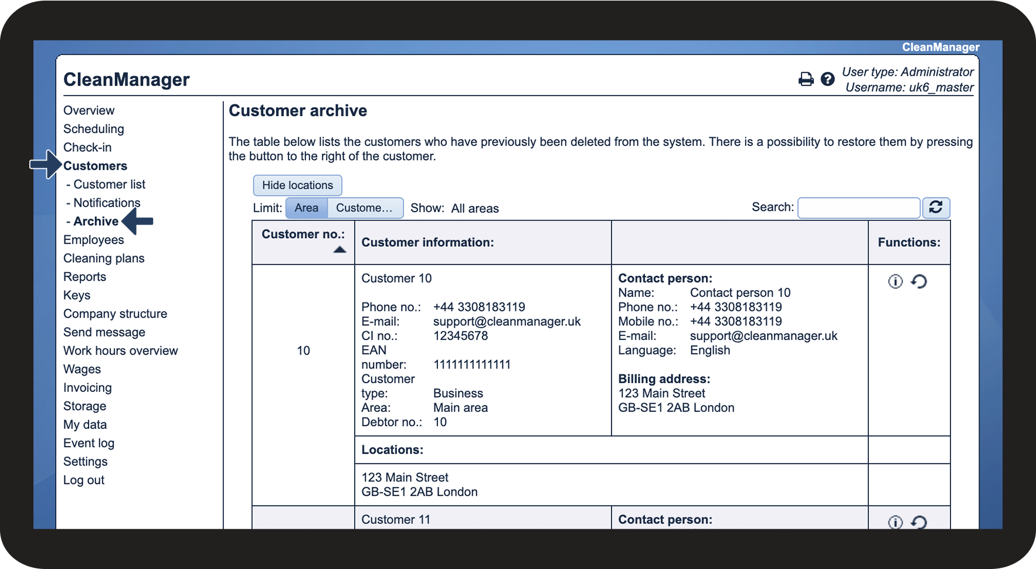This screenshot has width=1036, height=569.
Task: Restore Customer 10 using the restore icon
Action: click(919, 282)
